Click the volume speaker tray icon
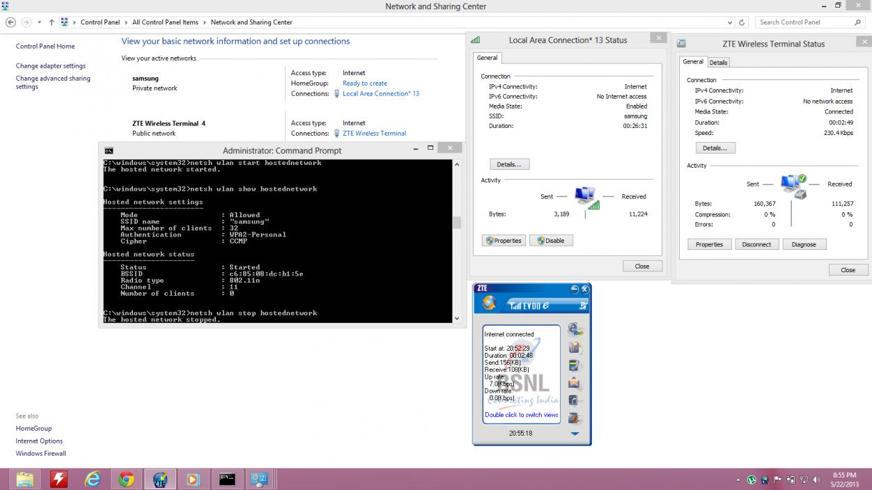This screenshot has height=490, width=872. click(816, 480)
